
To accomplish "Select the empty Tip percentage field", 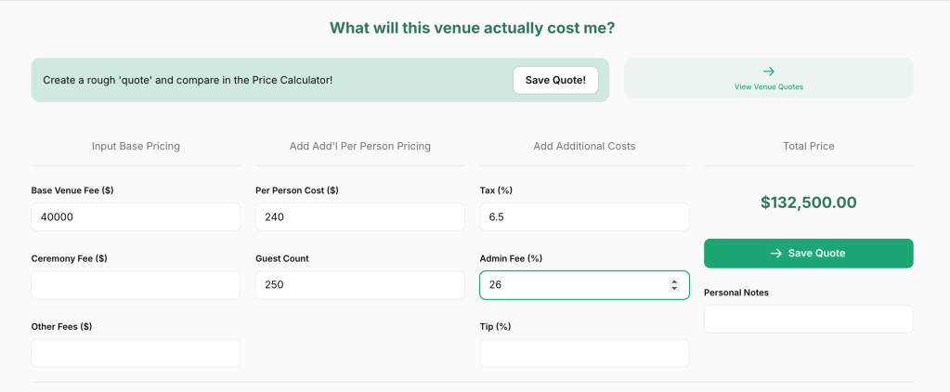I will 584,353.
